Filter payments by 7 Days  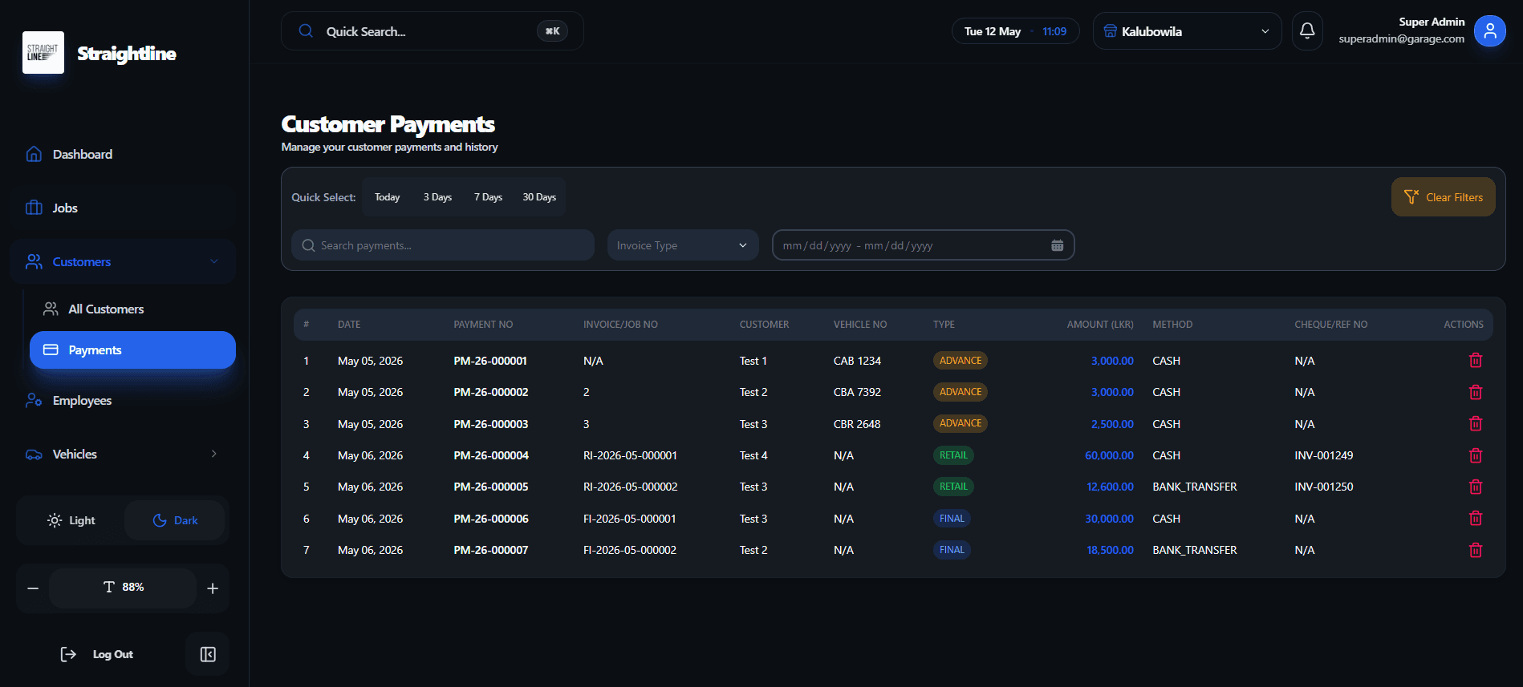point(488,197)
